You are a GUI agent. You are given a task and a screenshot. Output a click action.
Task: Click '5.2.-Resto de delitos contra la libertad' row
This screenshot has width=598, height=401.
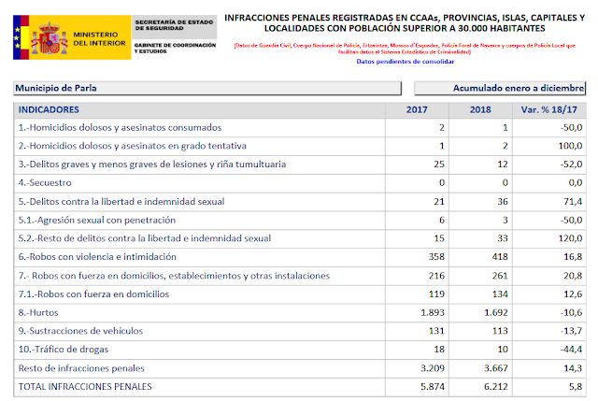tap(299, 238)
